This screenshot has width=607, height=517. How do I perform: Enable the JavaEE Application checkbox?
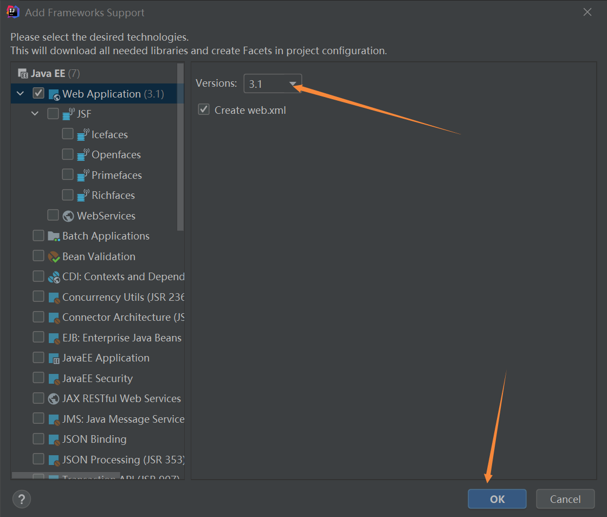[38, 357]
